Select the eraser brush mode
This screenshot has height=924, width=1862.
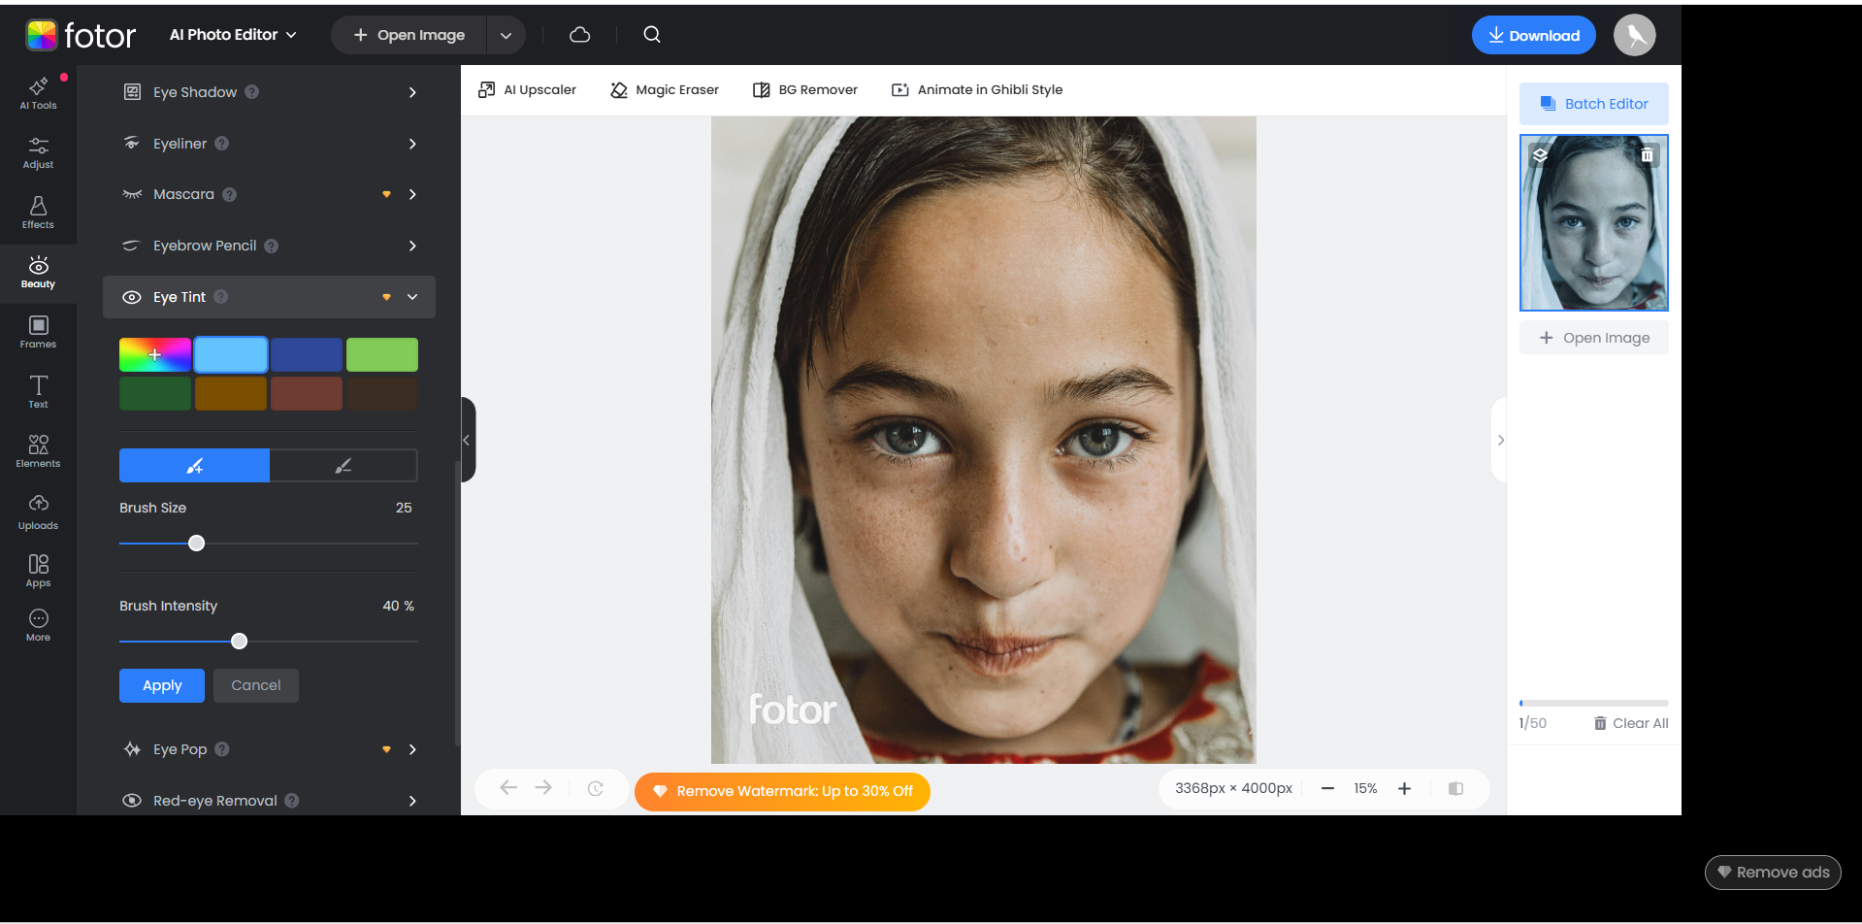[343, 466]
